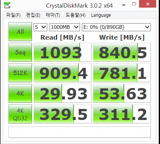Click the CrystalDiskMark app icon in title bar
Image resolution: width=160 pixels, height=144 pixels.
click(7, 5)
